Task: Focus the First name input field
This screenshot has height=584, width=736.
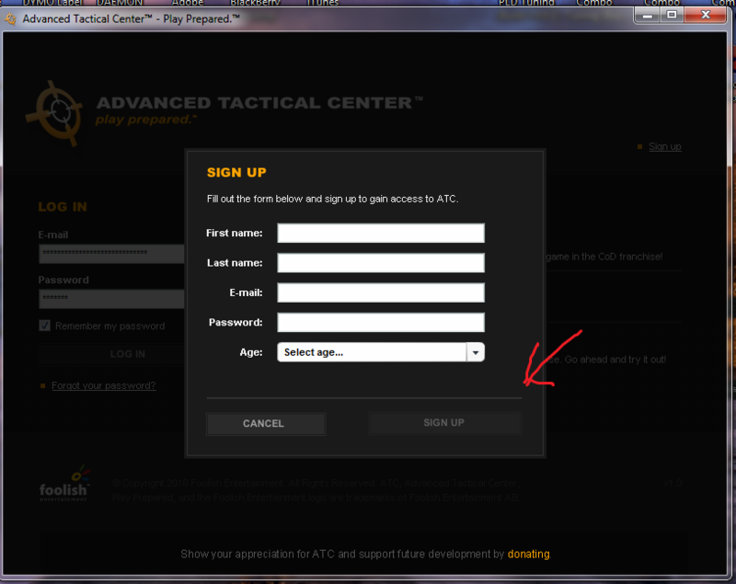Action: (380, 234)
